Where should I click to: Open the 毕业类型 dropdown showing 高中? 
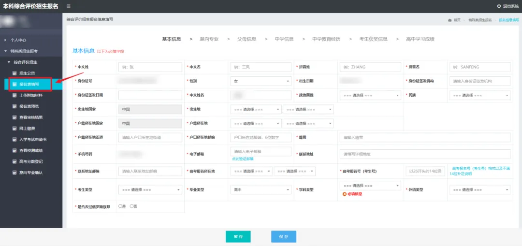tap(261, 190)
